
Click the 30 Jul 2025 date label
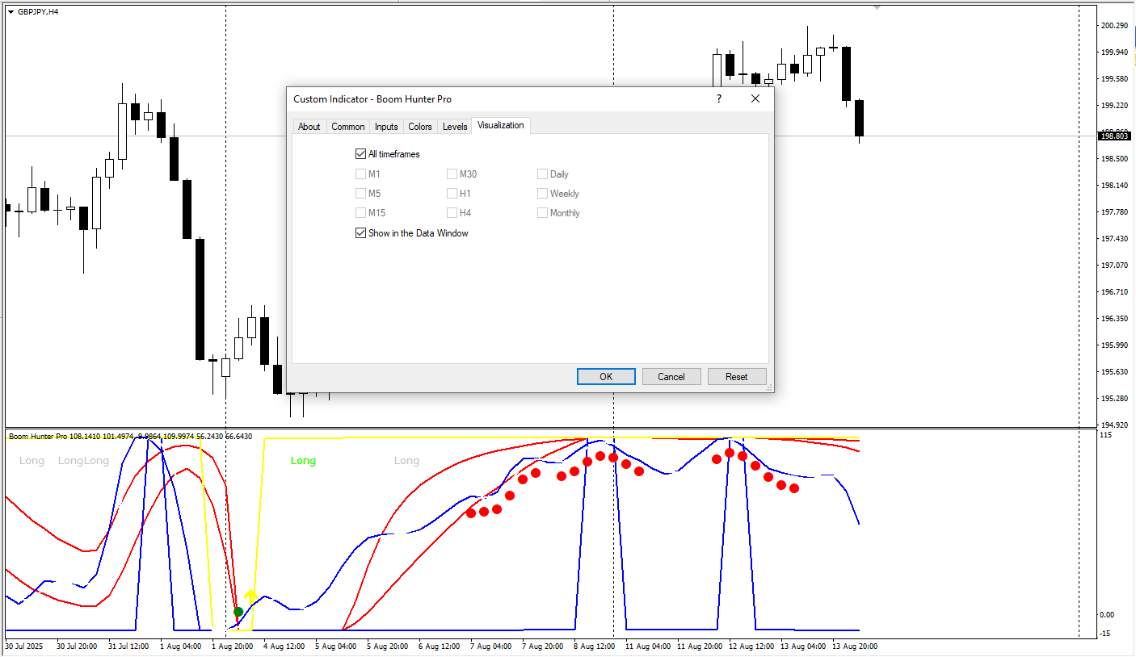pyautogui.click(x=23, y=647)
